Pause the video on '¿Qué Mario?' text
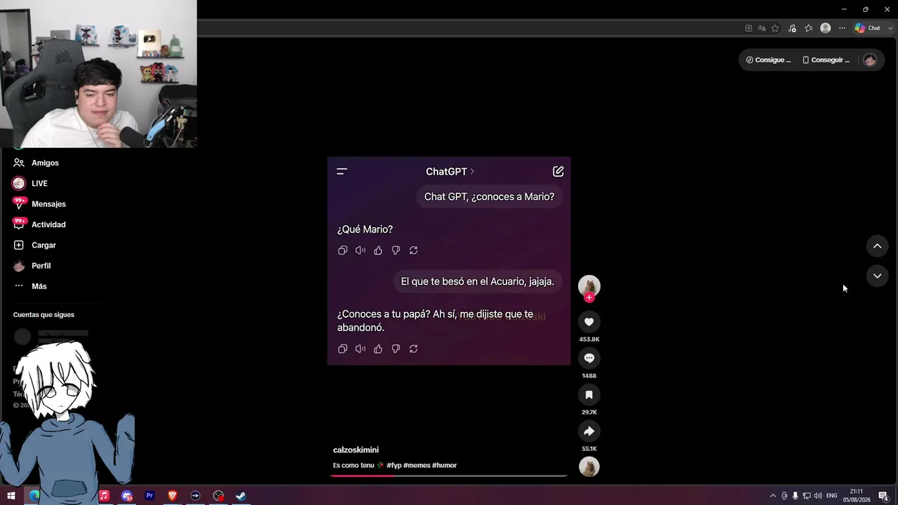Image resolution: width=898 pixels, height=505 pixels. click(365, 229)
